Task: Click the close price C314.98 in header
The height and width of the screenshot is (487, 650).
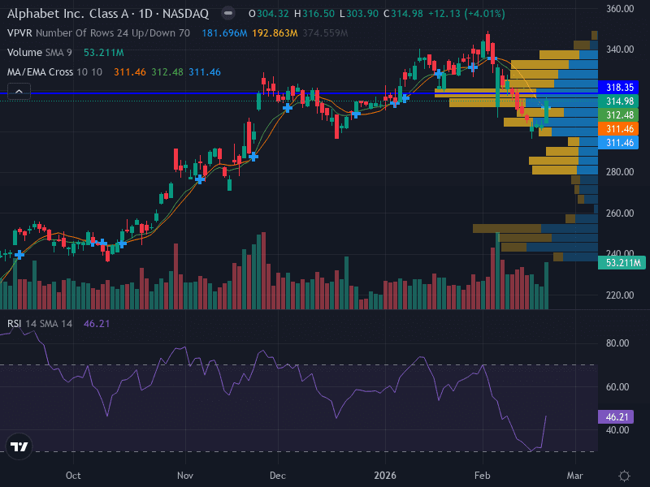Action: pos(403,14)
